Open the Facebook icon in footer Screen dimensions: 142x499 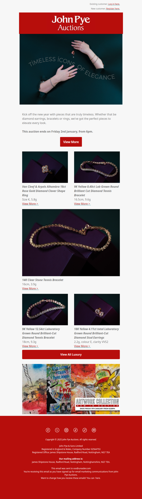click(48, 430)
